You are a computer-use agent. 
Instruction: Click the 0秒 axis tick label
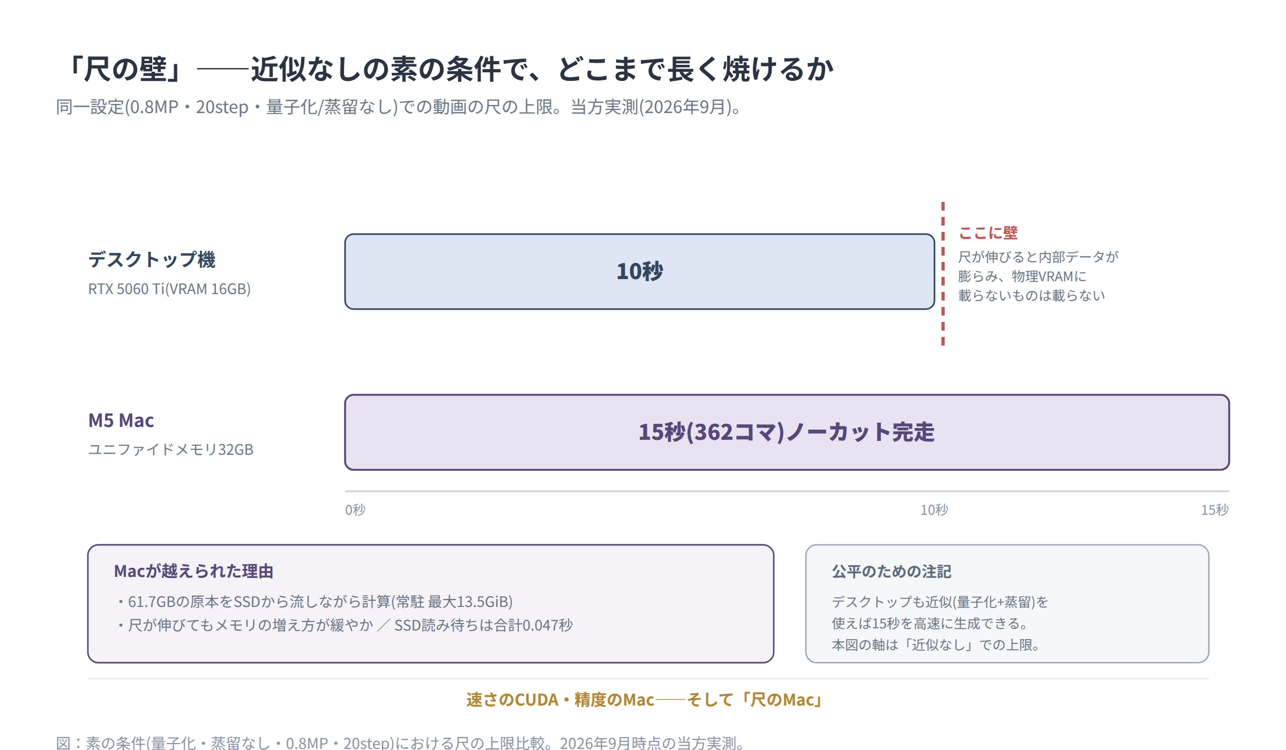pyautogui.click(x=355, y=510)
